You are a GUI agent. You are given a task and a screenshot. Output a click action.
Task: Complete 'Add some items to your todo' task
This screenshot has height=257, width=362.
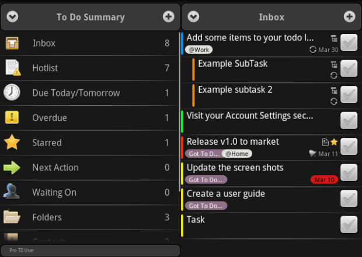[x=349, y=42]
